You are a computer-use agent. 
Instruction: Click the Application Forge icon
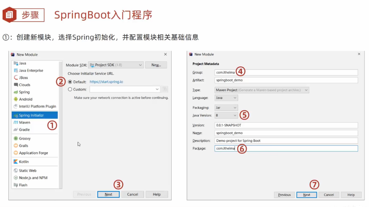[16, 153]
